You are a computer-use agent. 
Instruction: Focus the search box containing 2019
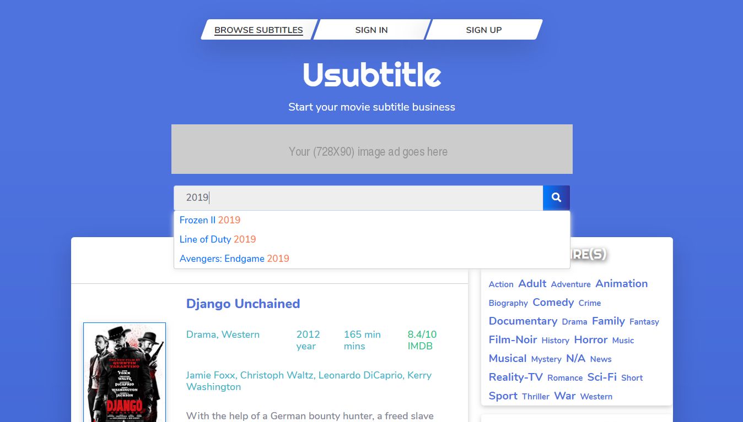(358, 198)
